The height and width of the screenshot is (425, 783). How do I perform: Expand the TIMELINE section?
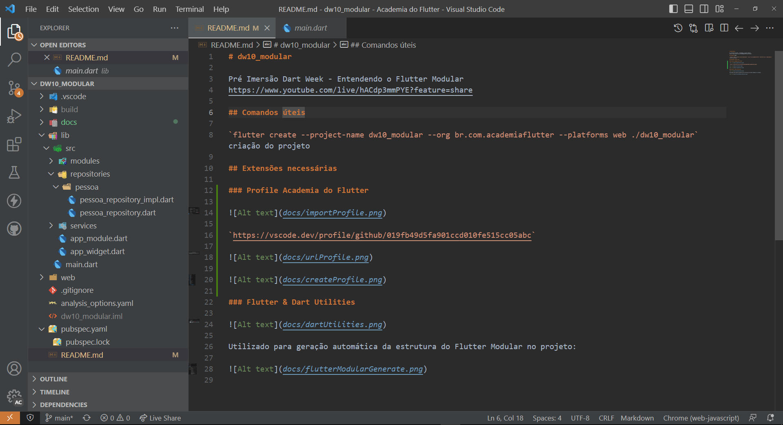(x=108, y=392)
